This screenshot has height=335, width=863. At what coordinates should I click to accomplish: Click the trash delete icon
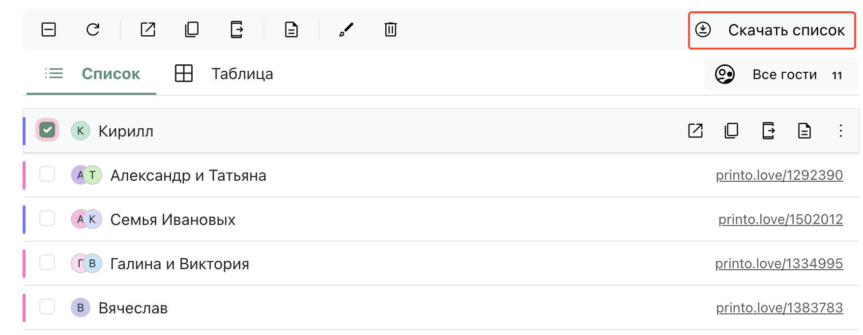(x=390, y=29)
